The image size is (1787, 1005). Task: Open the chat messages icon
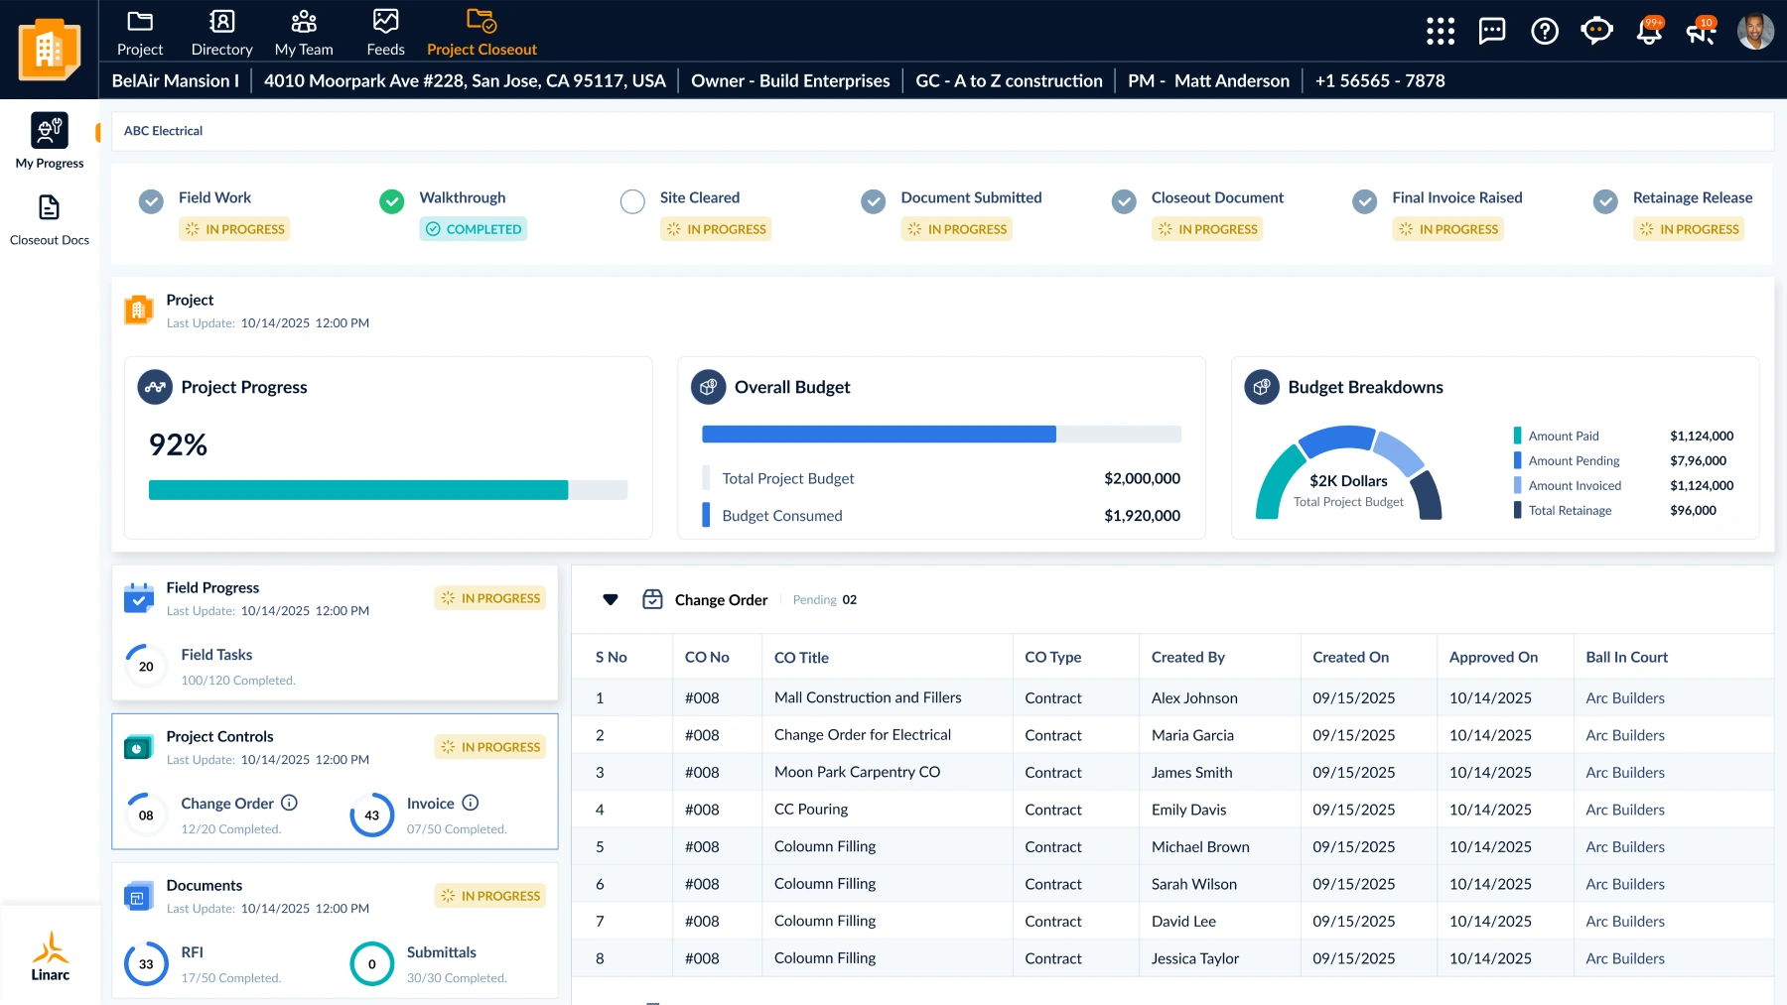click(1492, 31)
